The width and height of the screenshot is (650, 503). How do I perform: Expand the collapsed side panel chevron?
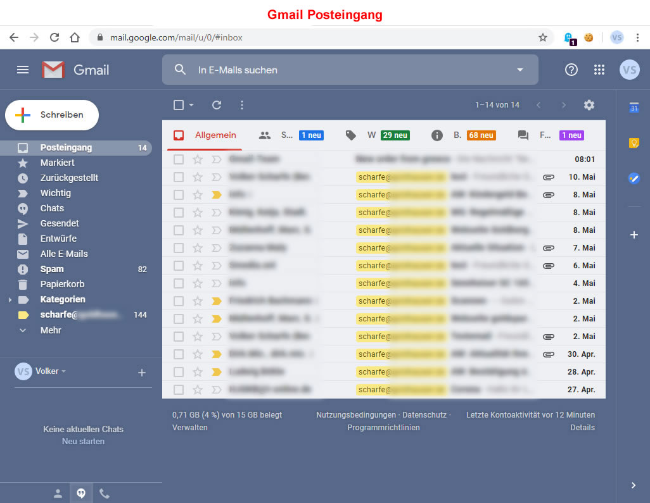(x=634, y=485)
